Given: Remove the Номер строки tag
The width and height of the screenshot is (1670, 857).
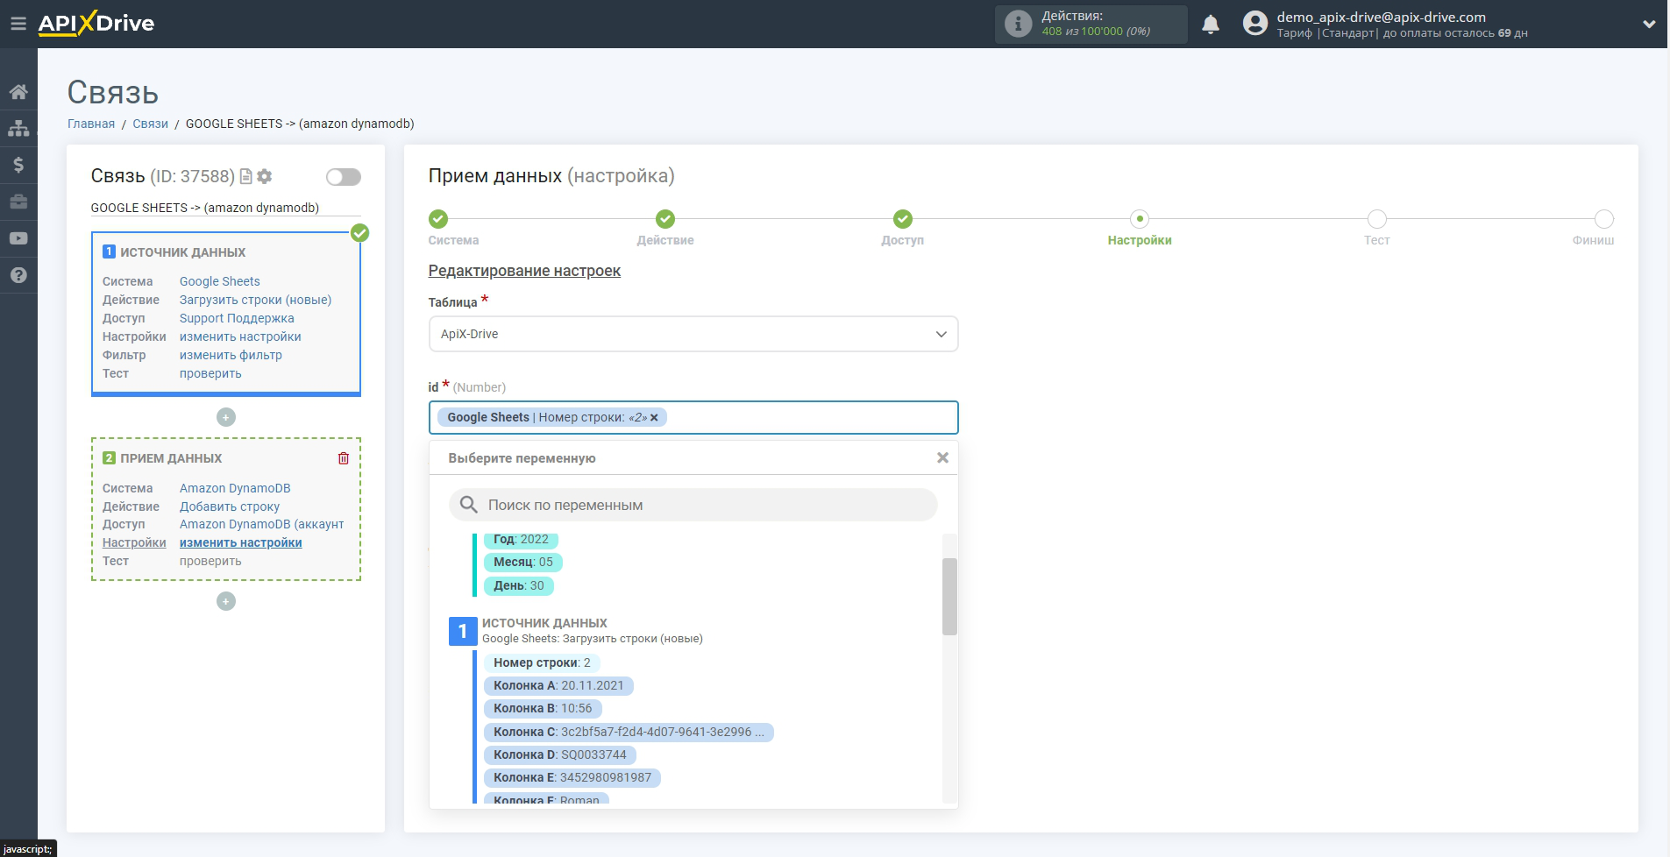Looking at the screenshot, I should pos(654,418).
